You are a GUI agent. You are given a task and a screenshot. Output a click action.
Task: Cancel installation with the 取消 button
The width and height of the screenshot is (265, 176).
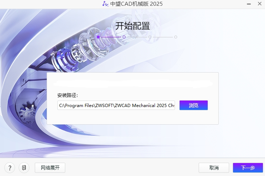(x=214, y=168)
